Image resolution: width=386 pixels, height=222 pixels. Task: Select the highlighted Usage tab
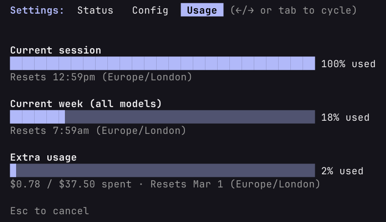click(x=202, y=10)
